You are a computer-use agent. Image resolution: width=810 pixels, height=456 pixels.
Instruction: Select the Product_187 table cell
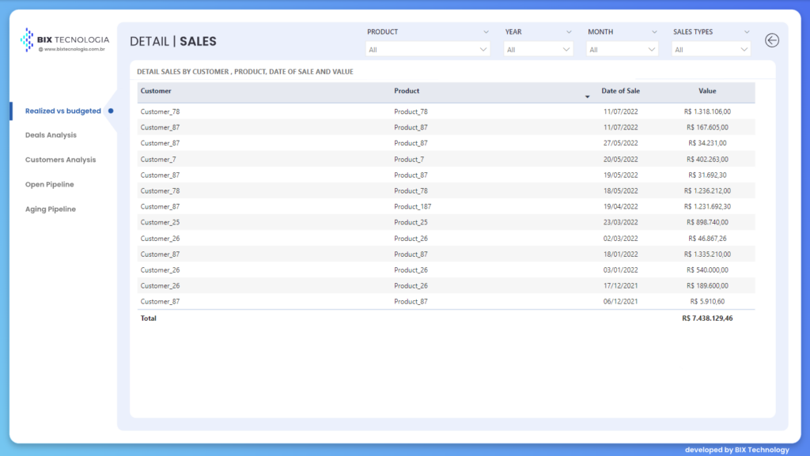(412, 206)
